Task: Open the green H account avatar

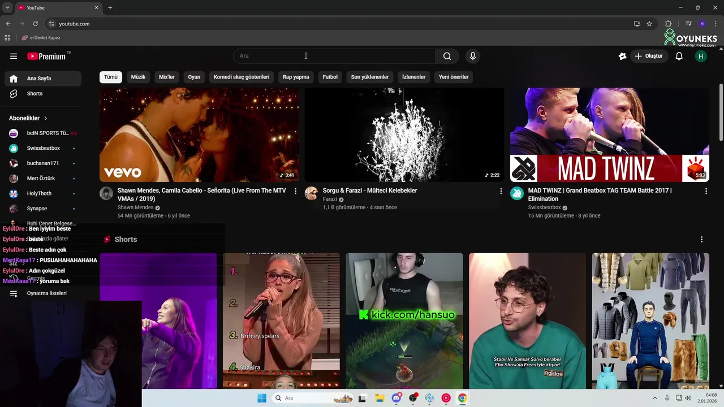Action: [x=701, y=56]
